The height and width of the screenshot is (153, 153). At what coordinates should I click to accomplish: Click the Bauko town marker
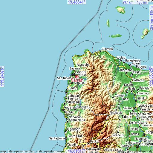tap(88, 143)
